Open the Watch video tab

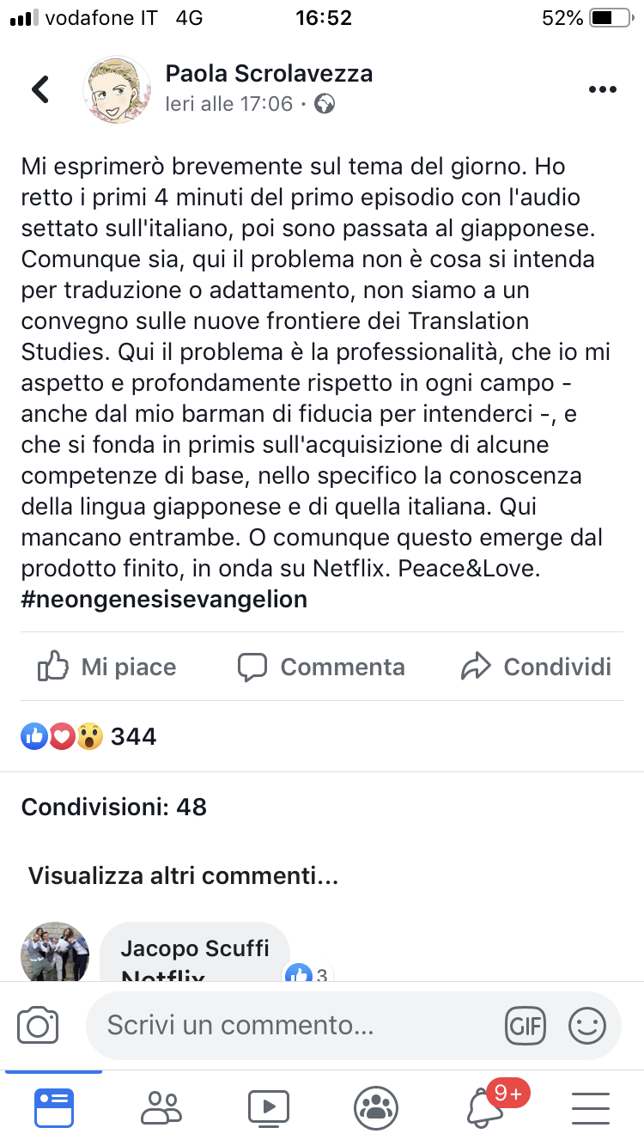[269, 1107]
